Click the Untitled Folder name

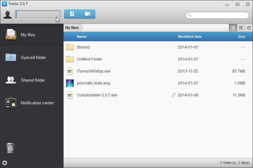89,59
